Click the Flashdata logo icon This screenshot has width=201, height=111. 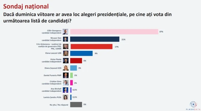tap(193, 104)
